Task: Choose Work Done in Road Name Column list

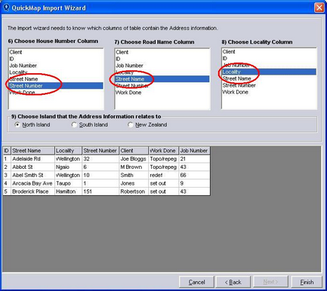Action: click(x=162, y=93)
